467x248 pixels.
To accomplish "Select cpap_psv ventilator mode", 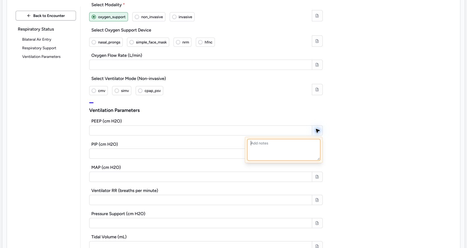I will click(149, 91).
